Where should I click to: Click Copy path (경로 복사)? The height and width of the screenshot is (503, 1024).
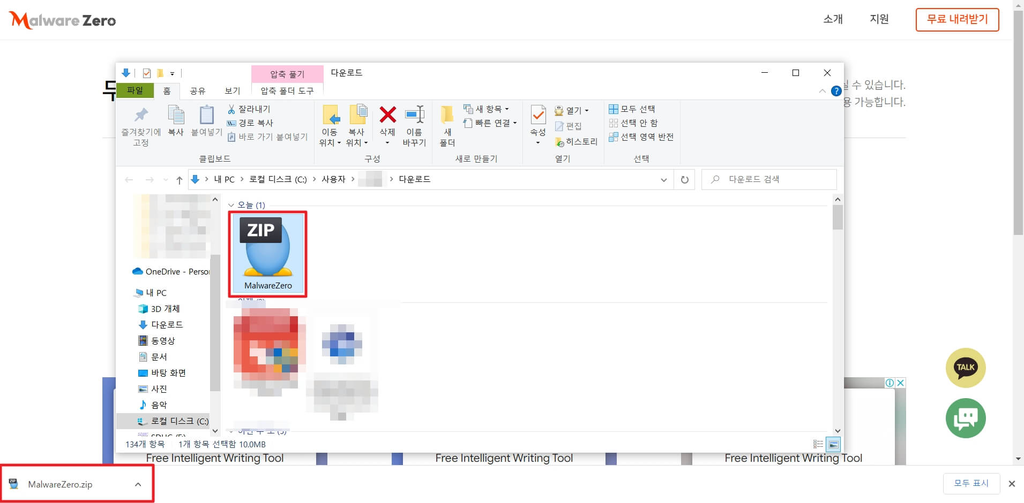click(x=250, y=123)
